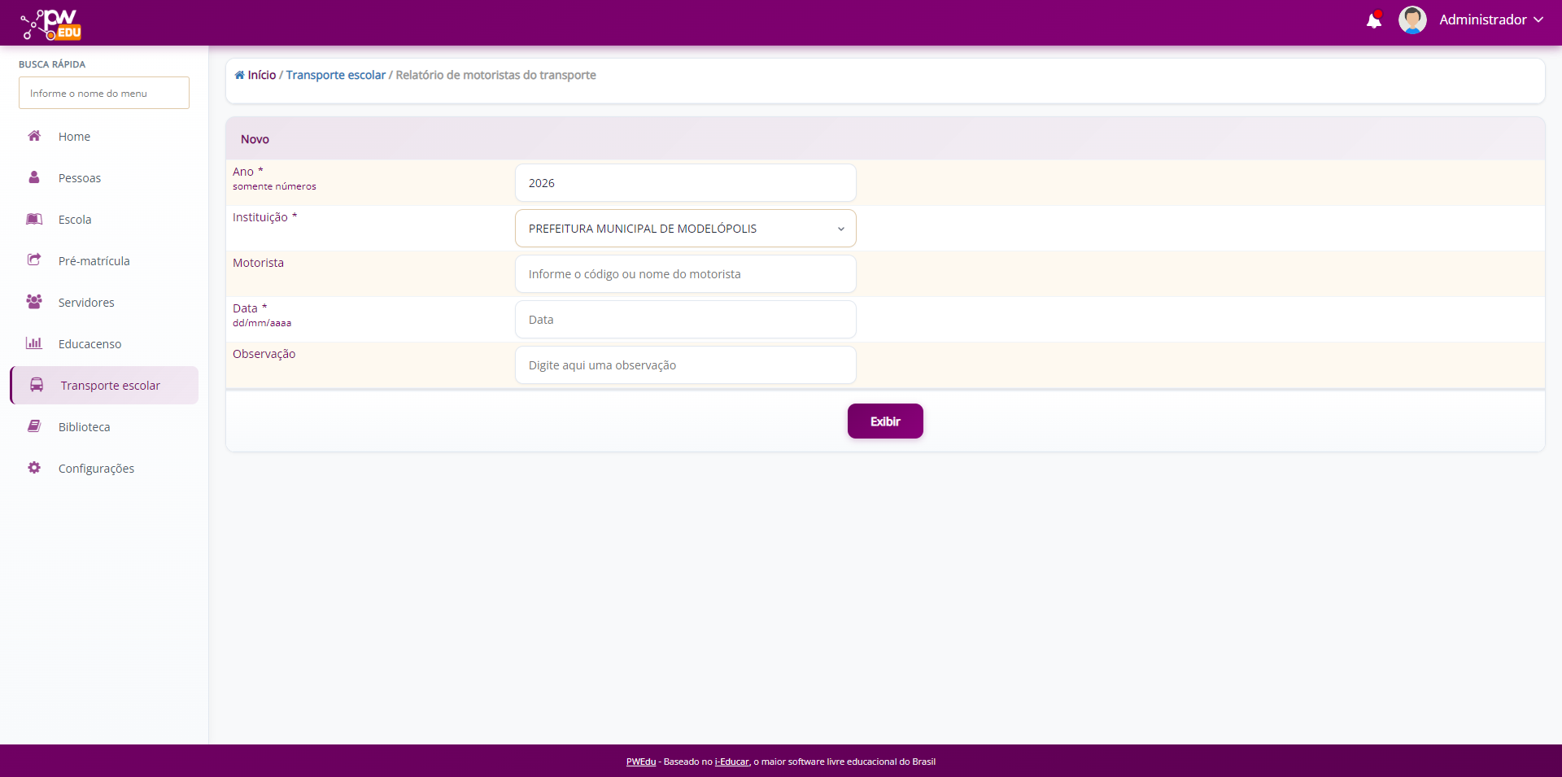Image resolution: width=1562 pixels, height=777 pixels.
Task: Click the bar chart icon beside Educacenso
Action: point(34,343)
